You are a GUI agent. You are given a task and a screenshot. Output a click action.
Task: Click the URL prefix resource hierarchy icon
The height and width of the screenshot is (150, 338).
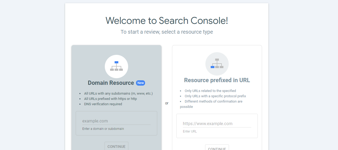(x=217, y=64)
